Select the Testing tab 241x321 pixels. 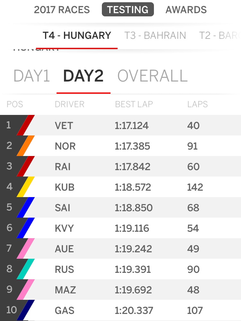coord(128,10)
